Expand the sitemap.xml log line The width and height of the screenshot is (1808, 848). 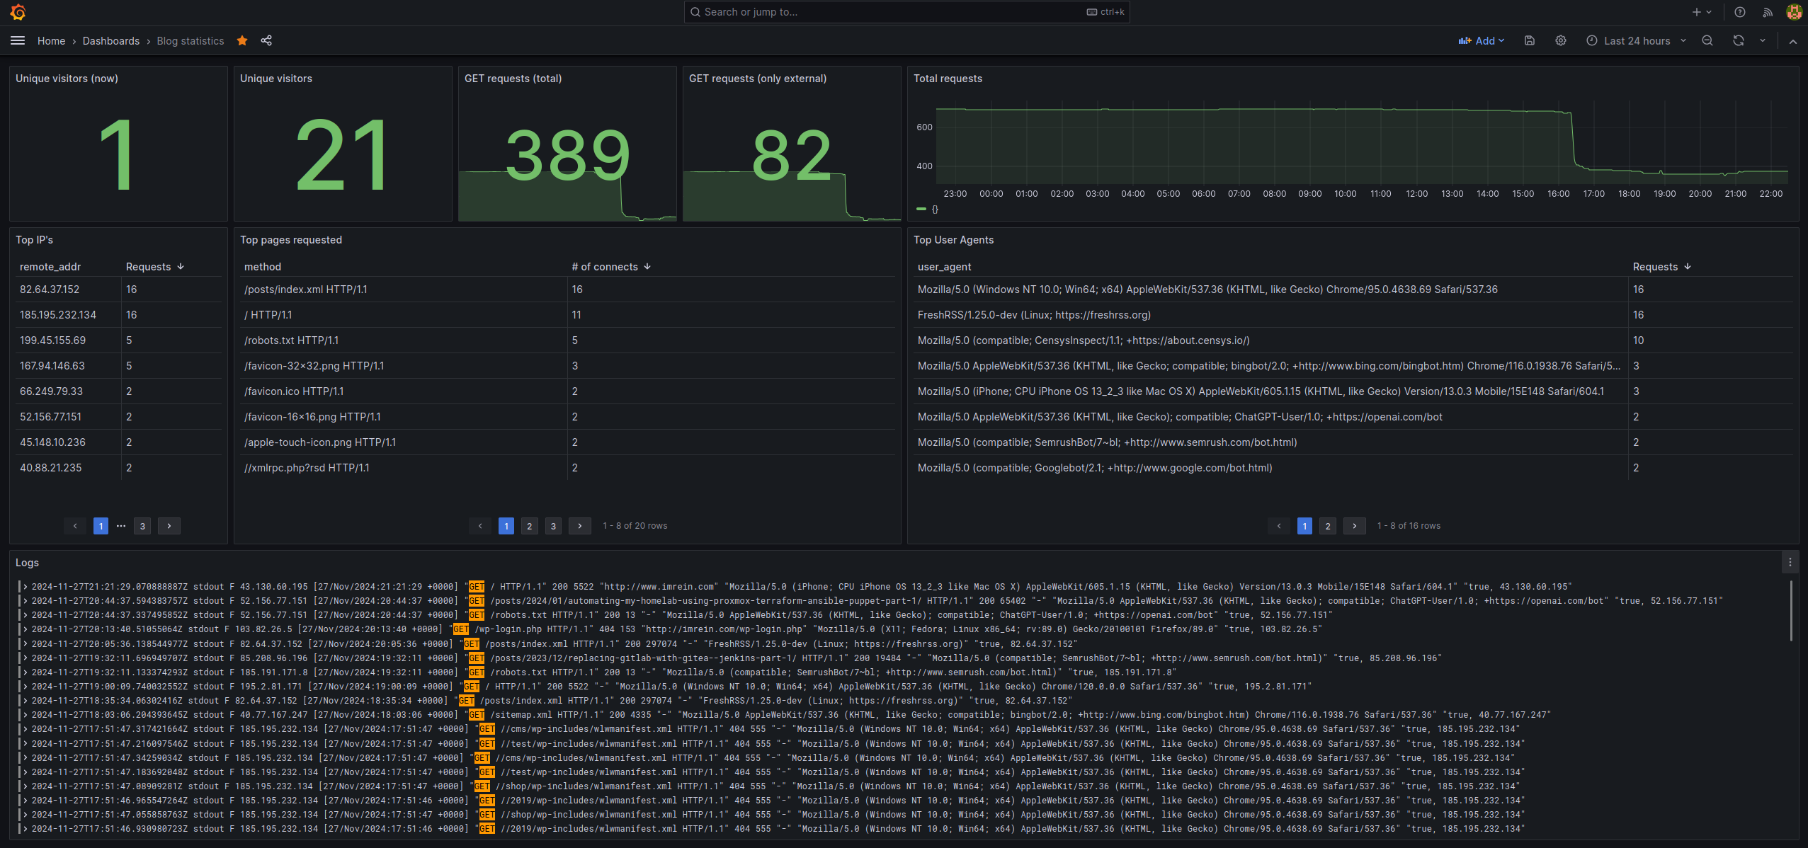pyautogui.click(x=25, y=715)
